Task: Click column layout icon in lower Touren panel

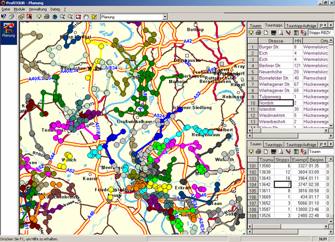Action: [296, 151]
